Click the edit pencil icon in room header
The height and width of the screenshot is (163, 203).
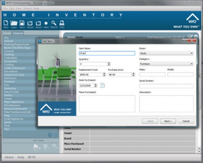(x=190, y=37)
